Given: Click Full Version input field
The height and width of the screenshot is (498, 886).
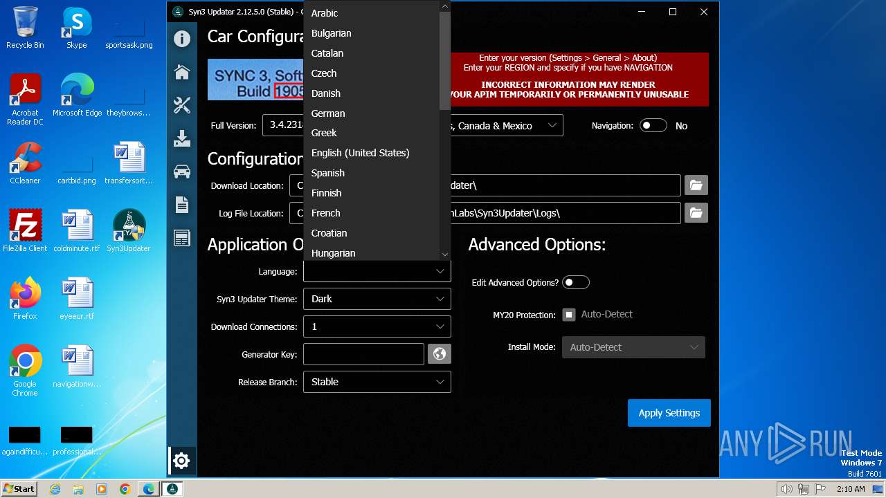Looking at the screenshot, I should [283, 125].
